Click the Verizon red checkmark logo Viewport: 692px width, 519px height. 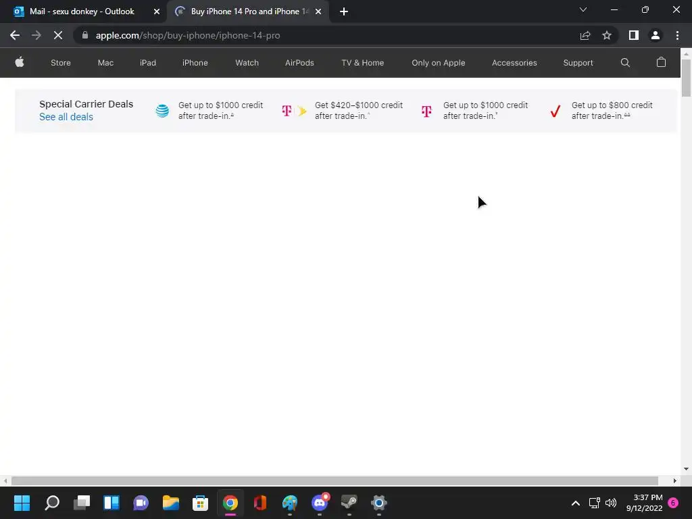[555, 111]
